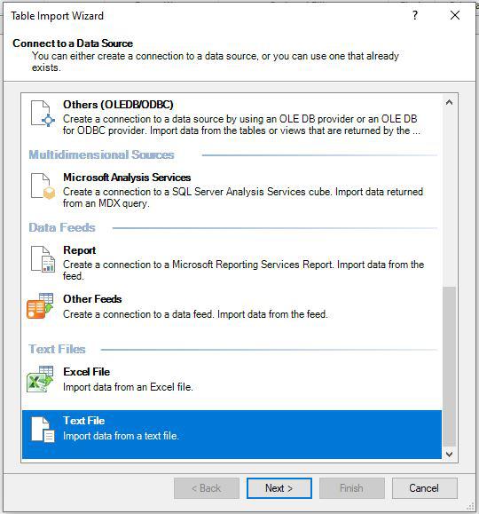The width and height of the screenshot is (479, 514).
Task: Select the Other Feeds title
Action: coord(92,299)
